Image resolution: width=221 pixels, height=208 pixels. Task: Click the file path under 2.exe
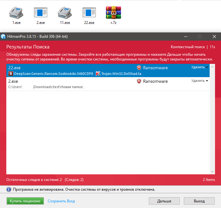[46, 87]
